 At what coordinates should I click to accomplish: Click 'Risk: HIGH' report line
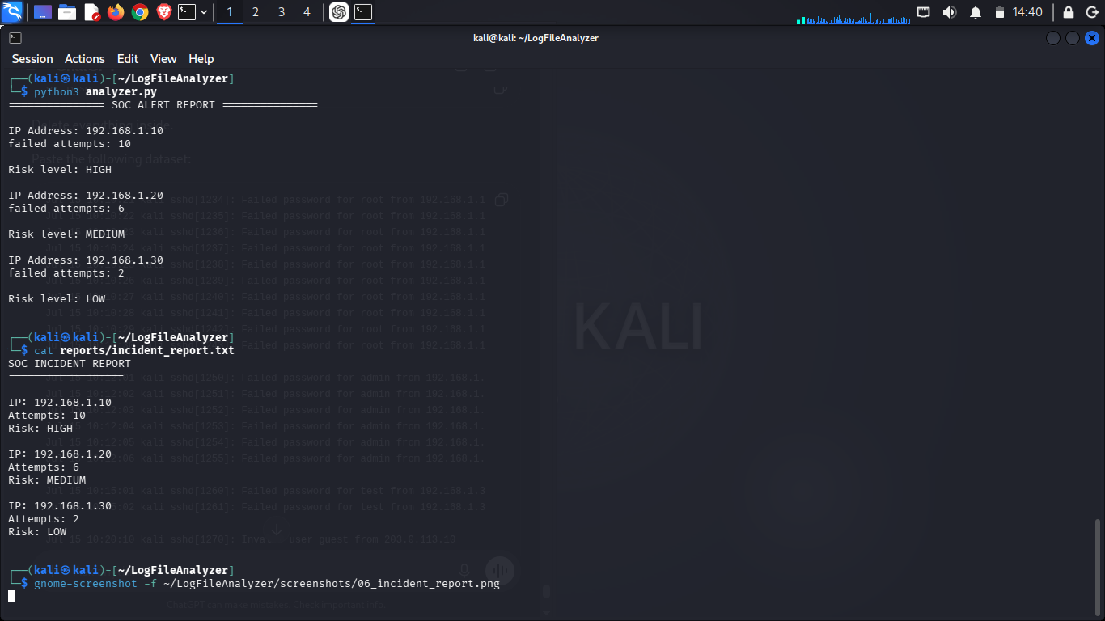pos(40,428)
